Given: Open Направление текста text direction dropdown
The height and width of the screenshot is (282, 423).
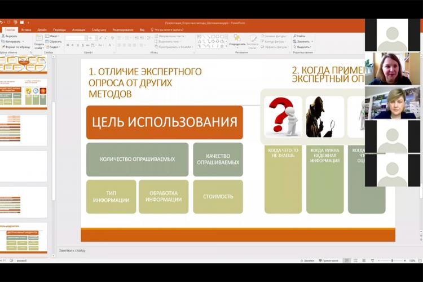Looking at the screenshot, I should [170, 36].
